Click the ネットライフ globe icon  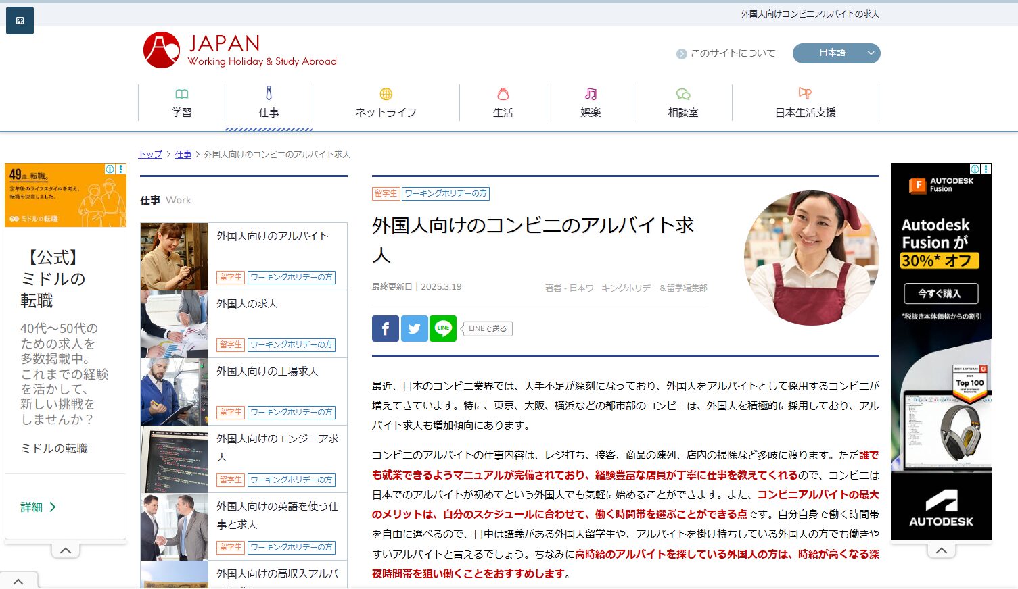coord(386,94)
